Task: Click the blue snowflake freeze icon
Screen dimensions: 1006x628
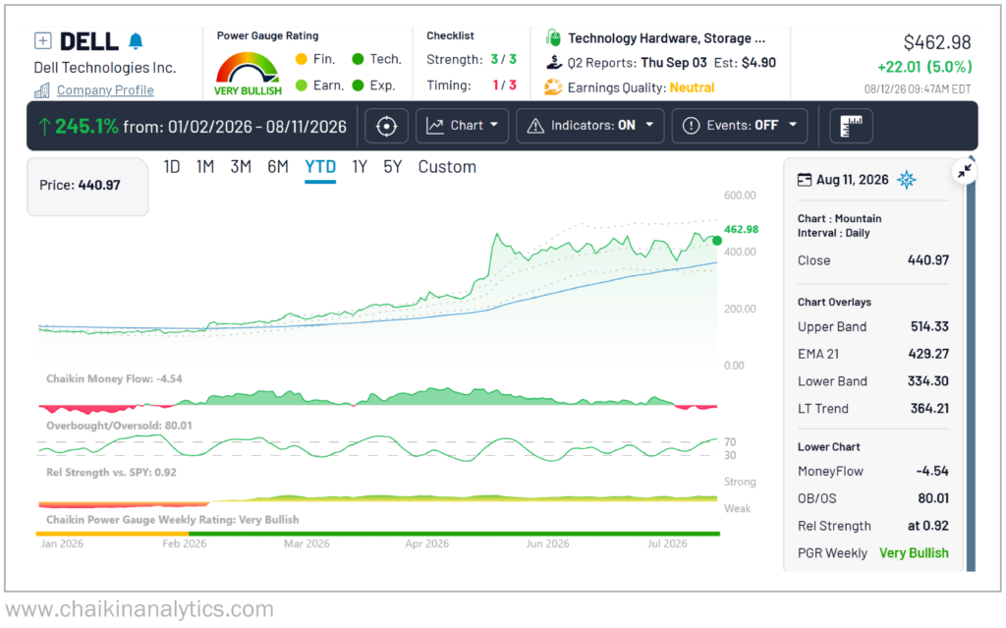Action: pos(907,180)
